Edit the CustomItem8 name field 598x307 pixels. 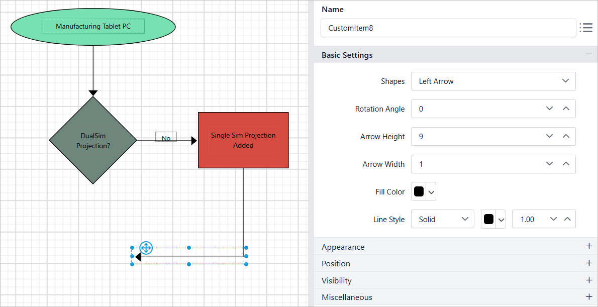point(448,28)
